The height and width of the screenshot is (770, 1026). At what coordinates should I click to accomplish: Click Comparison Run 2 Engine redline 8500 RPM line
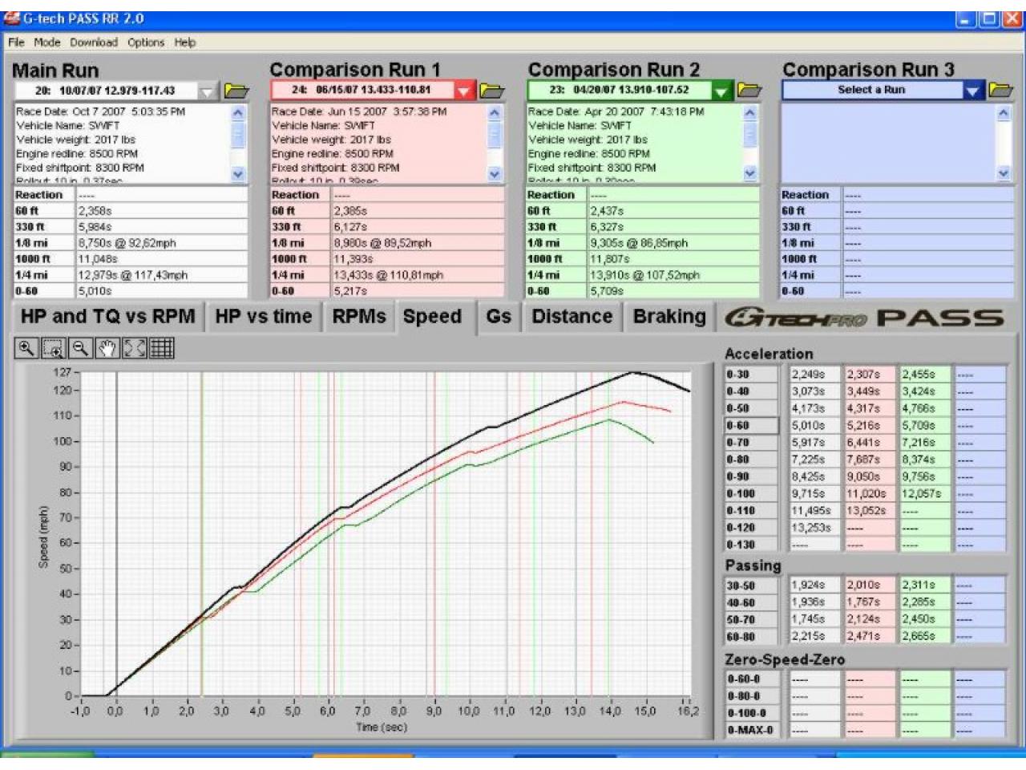pyautogui.click(x=588, y=154)
